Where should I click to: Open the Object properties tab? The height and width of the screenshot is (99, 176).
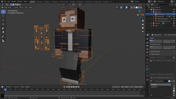pyautogui.click(x=147, y=60)
